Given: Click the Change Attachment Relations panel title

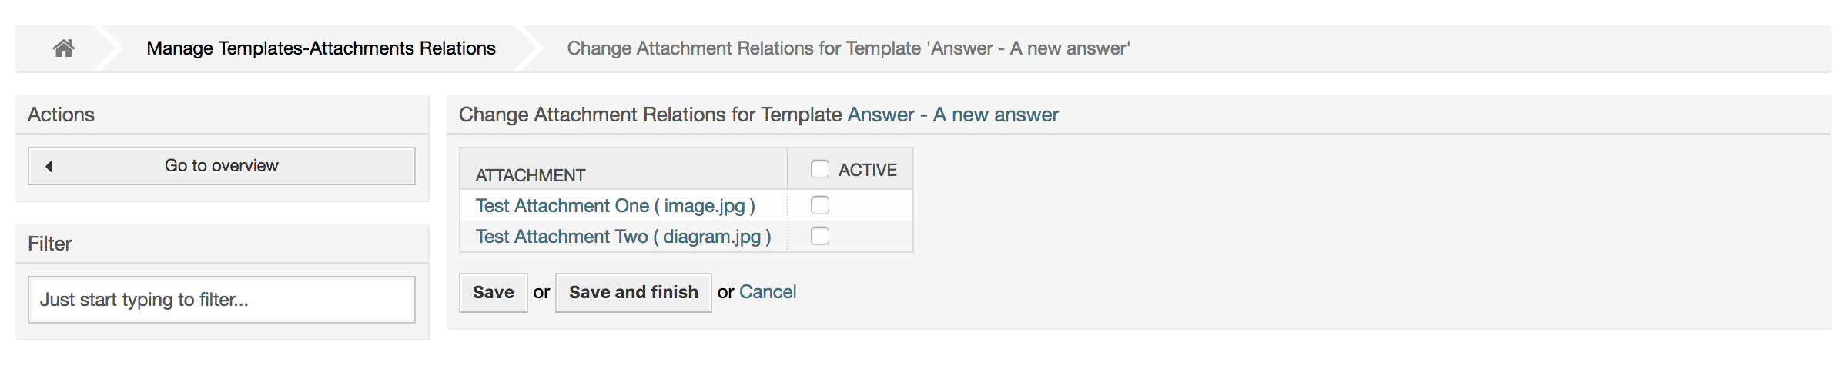Looking at the screenshot, I should (x=650, y=115).
